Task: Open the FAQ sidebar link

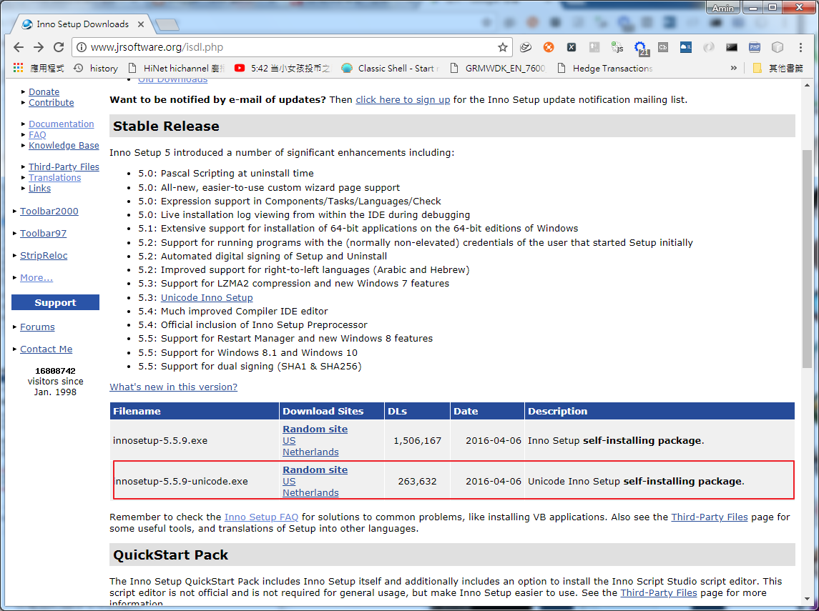Action: click(37, 134)
